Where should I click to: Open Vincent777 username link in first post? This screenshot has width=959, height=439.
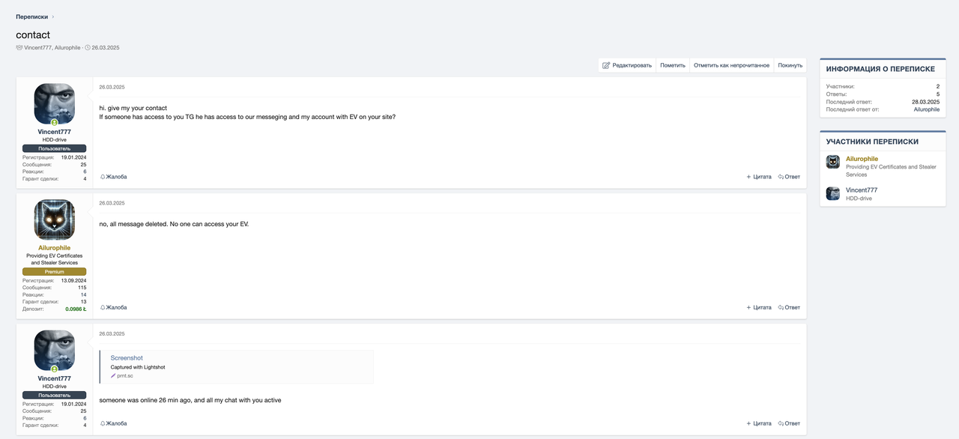[54, 132]
